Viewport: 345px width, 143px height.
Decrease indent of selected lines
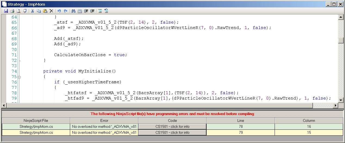(86, 11)
